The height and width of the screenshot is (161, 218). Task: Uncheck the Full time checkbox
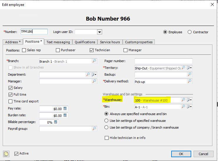pos(10,94)
